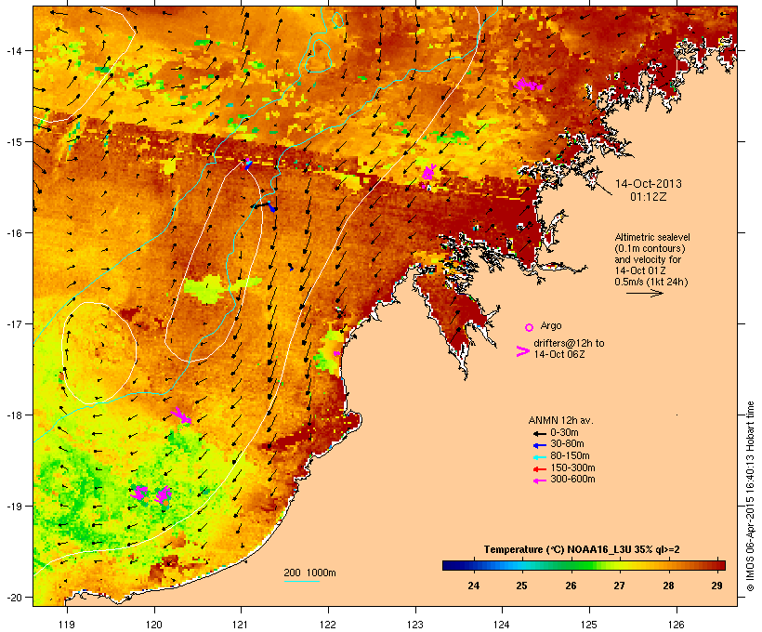Click the longitude axis label 122

point(328,625)
